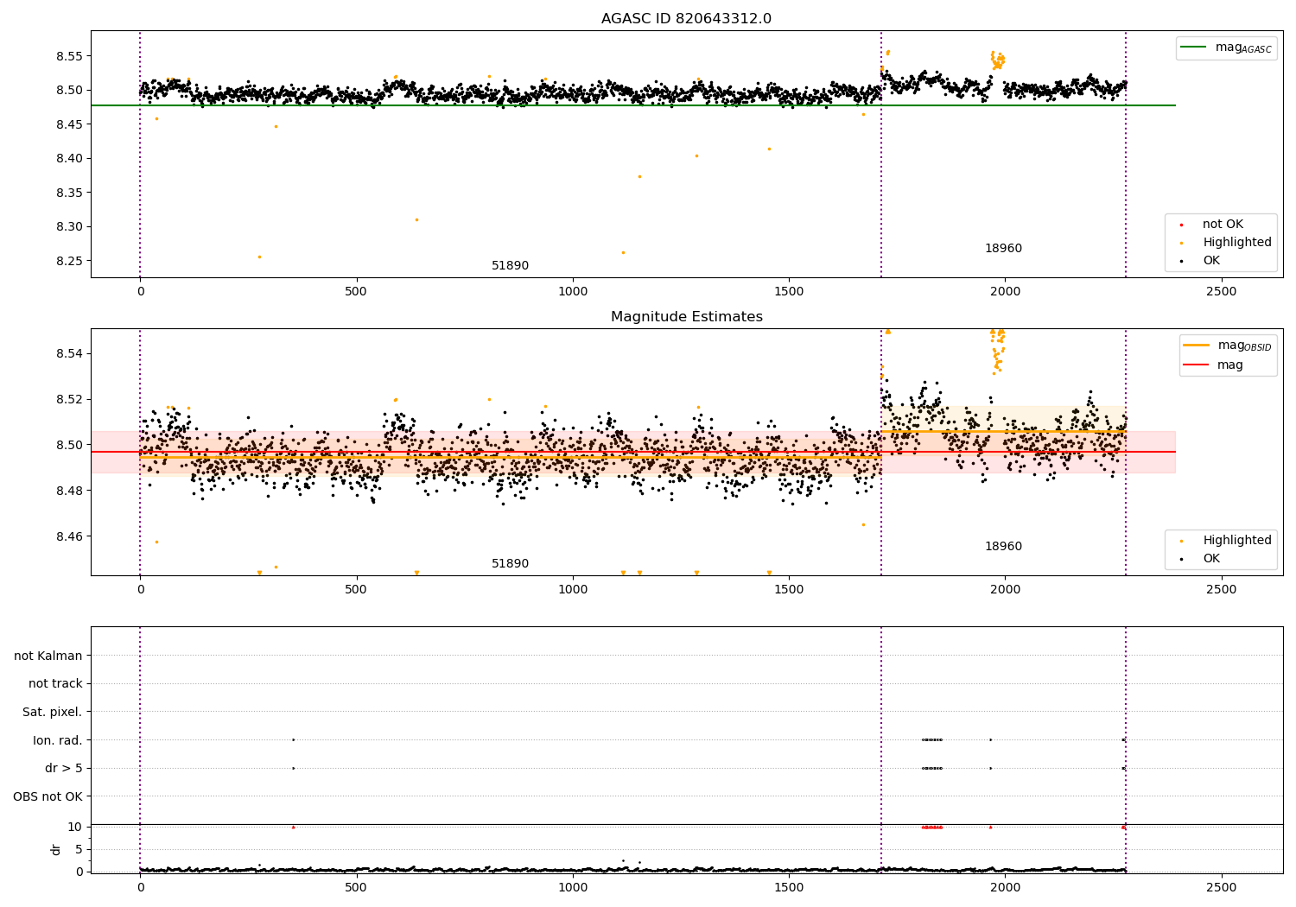Click the green AGASC magnitude line in top plot
Viewport: 1296px width, 907px height.
click(632, 105)
